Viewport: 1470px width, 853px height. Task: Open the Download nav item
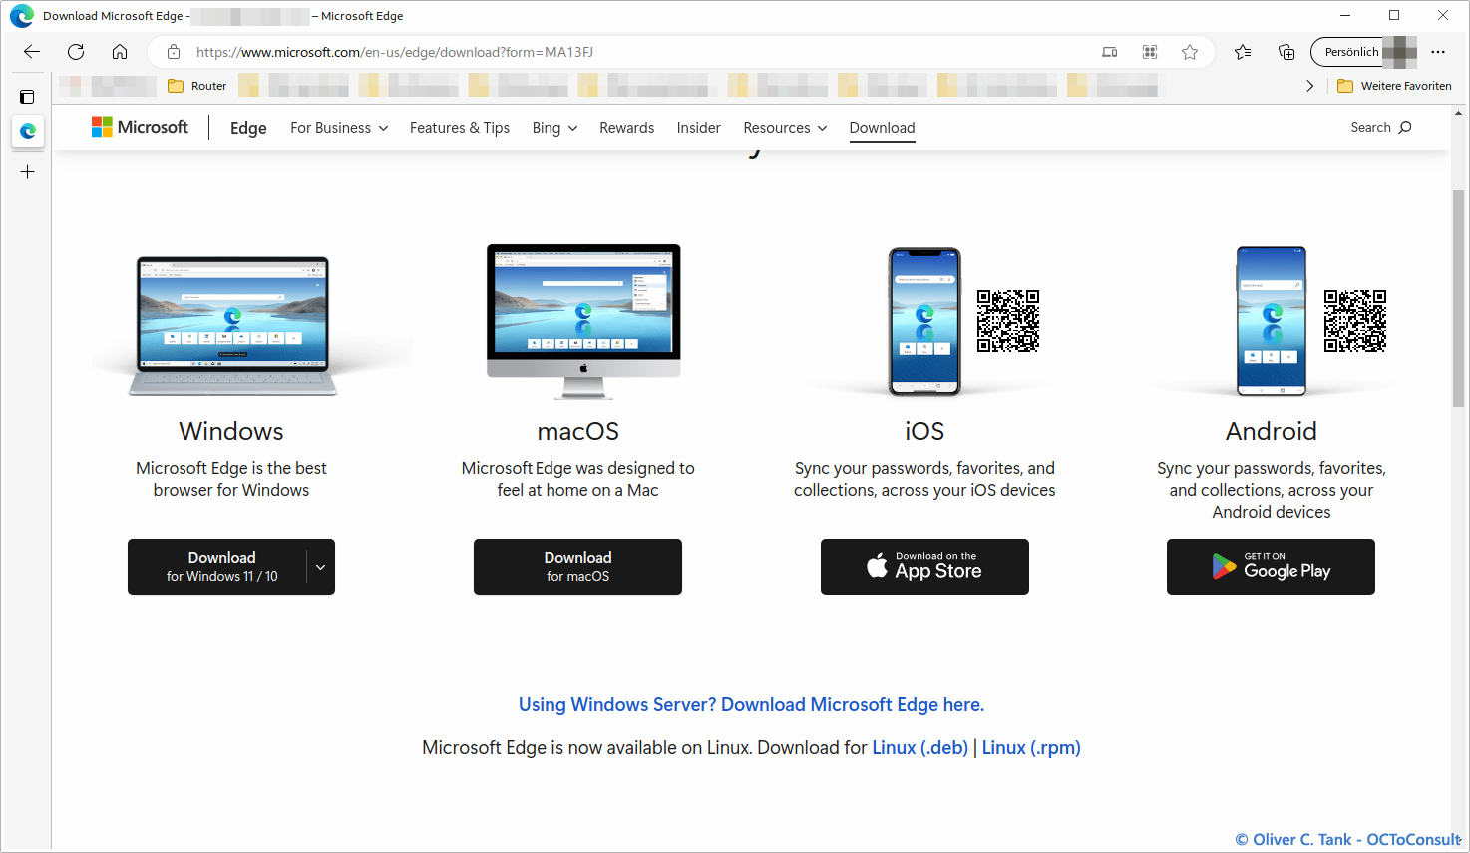tap(883, 128)
